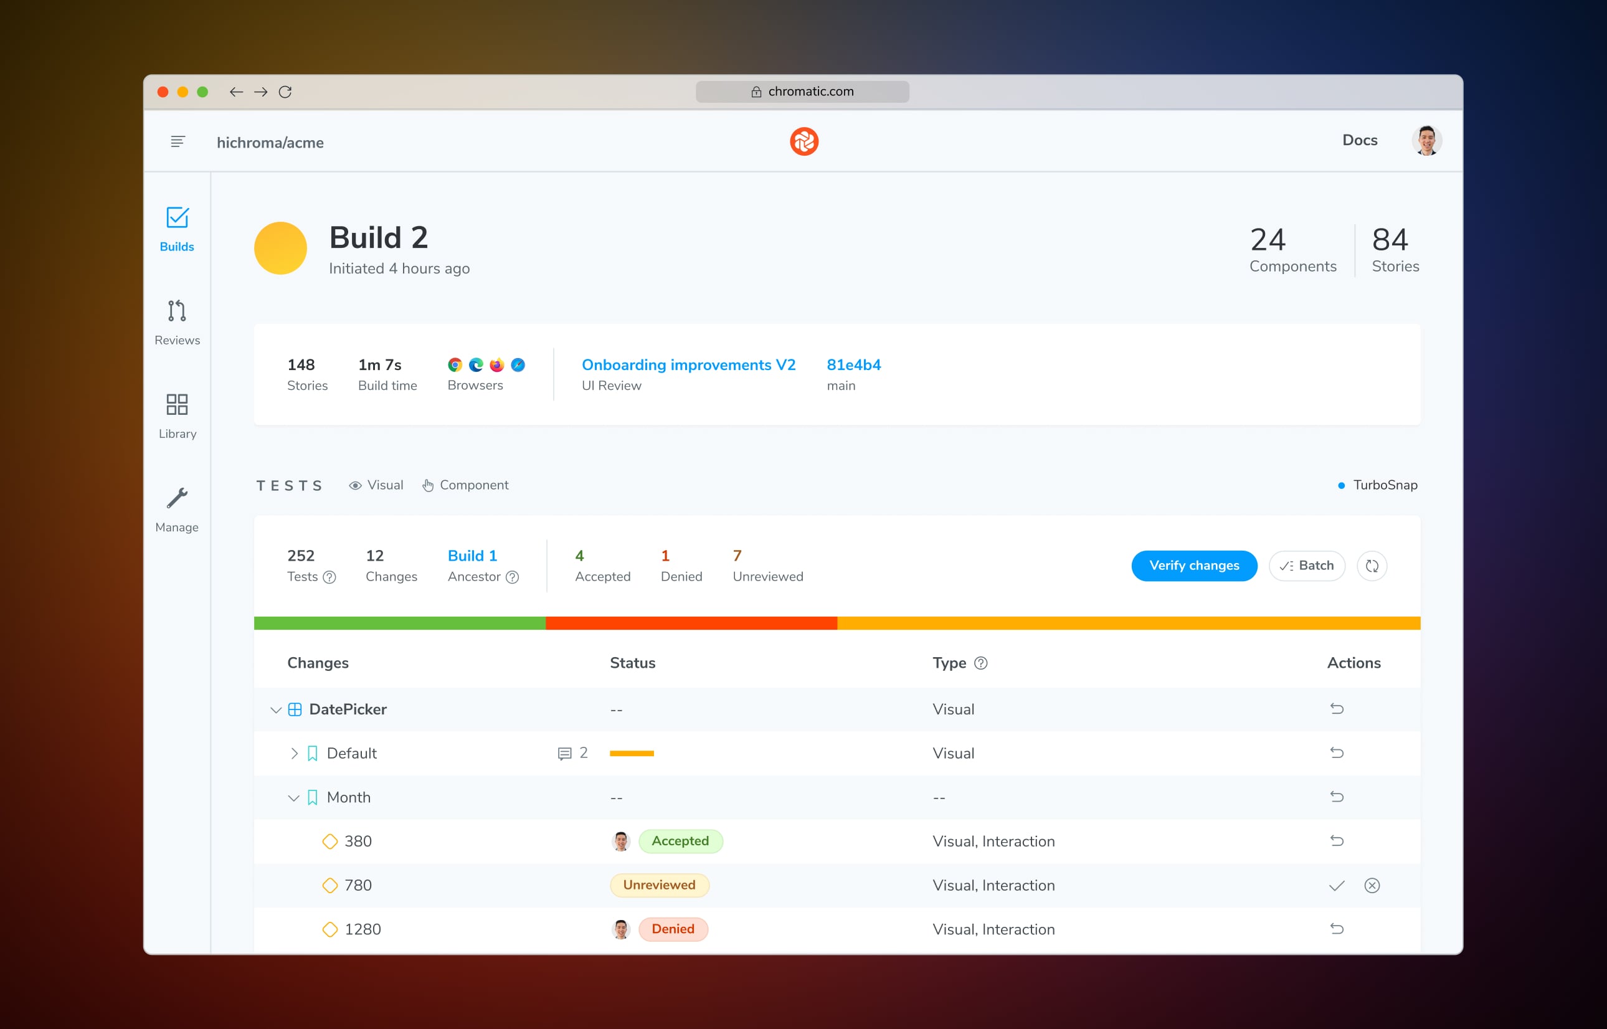Collapse the DatePicker component row

(275, 709)
